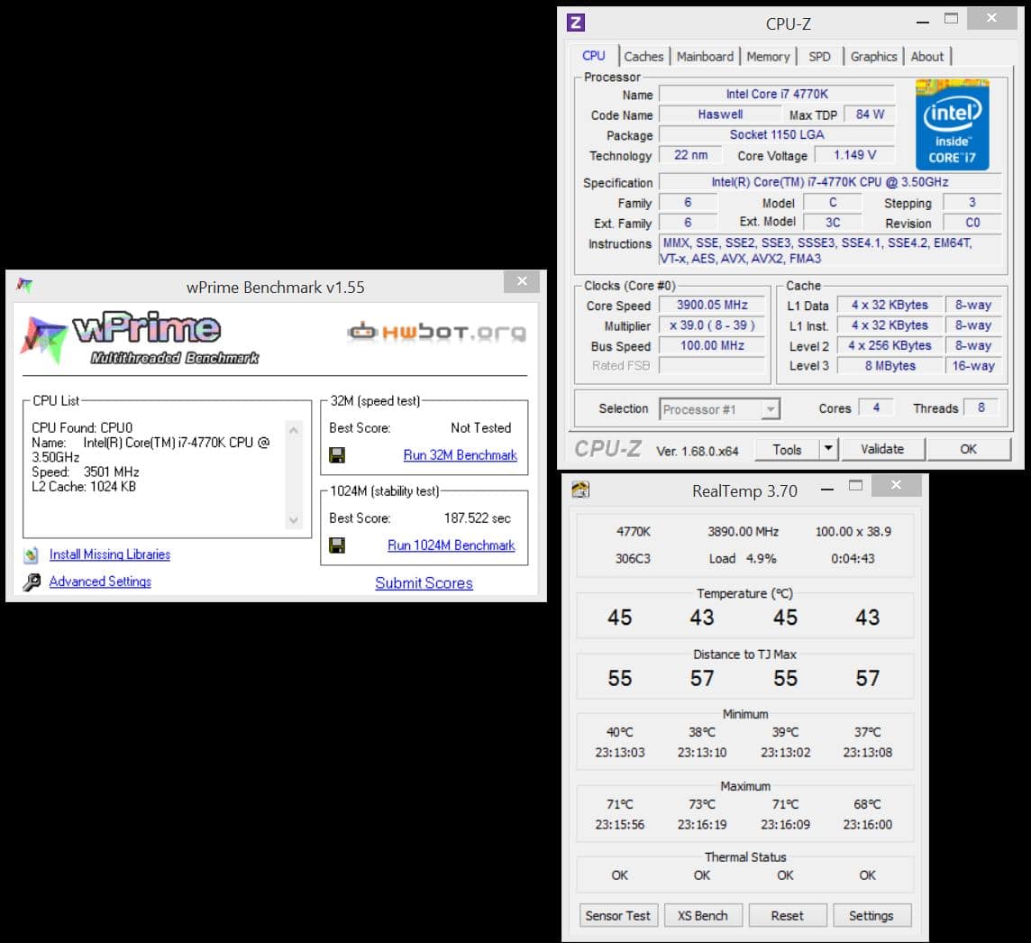
Task: Reset RealTemp min and max readings
Action: [x=787, y=915]
